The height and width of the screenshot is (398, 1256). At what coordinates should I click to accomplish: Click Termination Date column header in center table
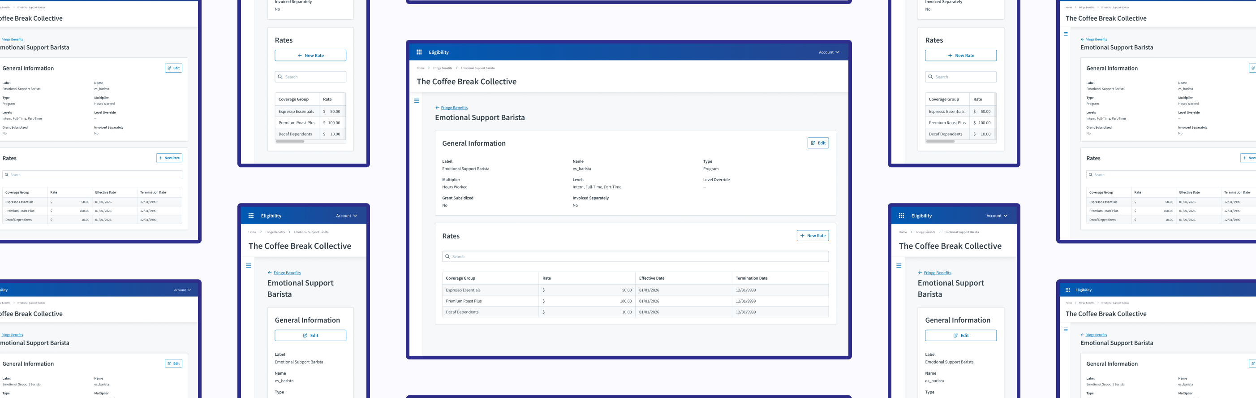tap(751, 278)
